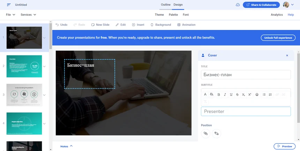300x151 pixels.
Task: Focus the Presenter input field
Action: tap(246, 111)
